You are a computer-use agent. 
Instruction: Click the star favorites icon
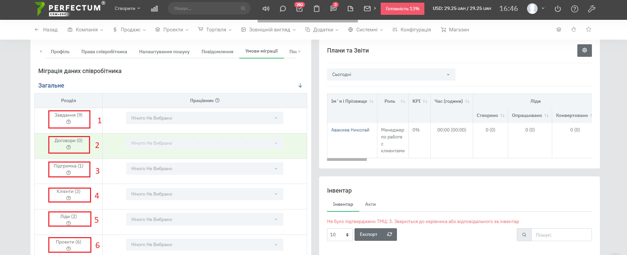589,29
